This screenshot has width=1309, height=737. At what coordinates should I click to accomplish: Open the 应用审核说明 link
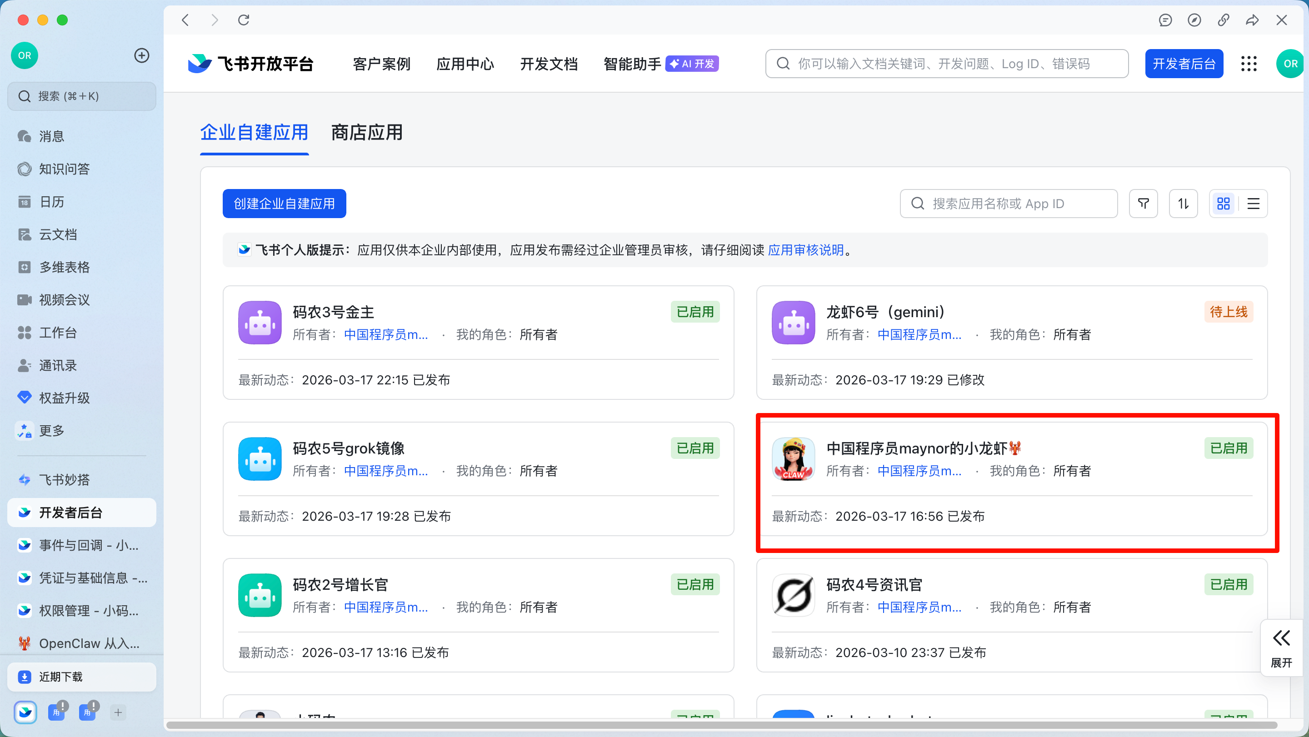(x=805, y=250)
